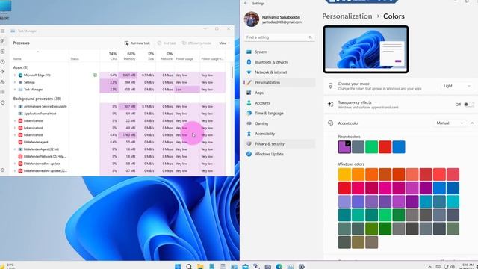This screenshot has height=269, width=478.
Task: Toggle Transparency effects switch
Action: pyautogui.click(x=469, y=105)
